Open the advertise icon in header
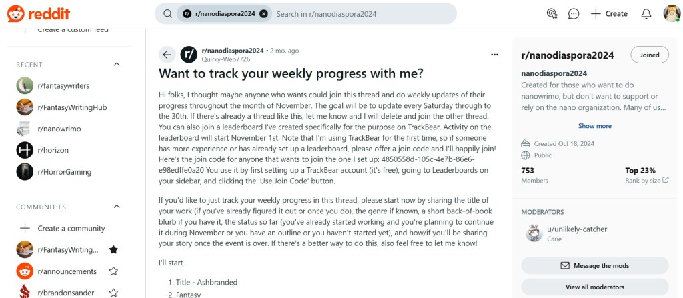Image resolution: width=683 pixels, height=298 pixels. [x=551, y=13]
